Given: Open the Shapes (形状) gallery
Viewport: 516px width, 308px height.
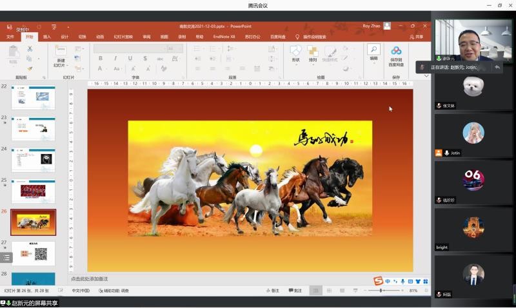Looking at the screenshot, I should [x=295, y=52].
